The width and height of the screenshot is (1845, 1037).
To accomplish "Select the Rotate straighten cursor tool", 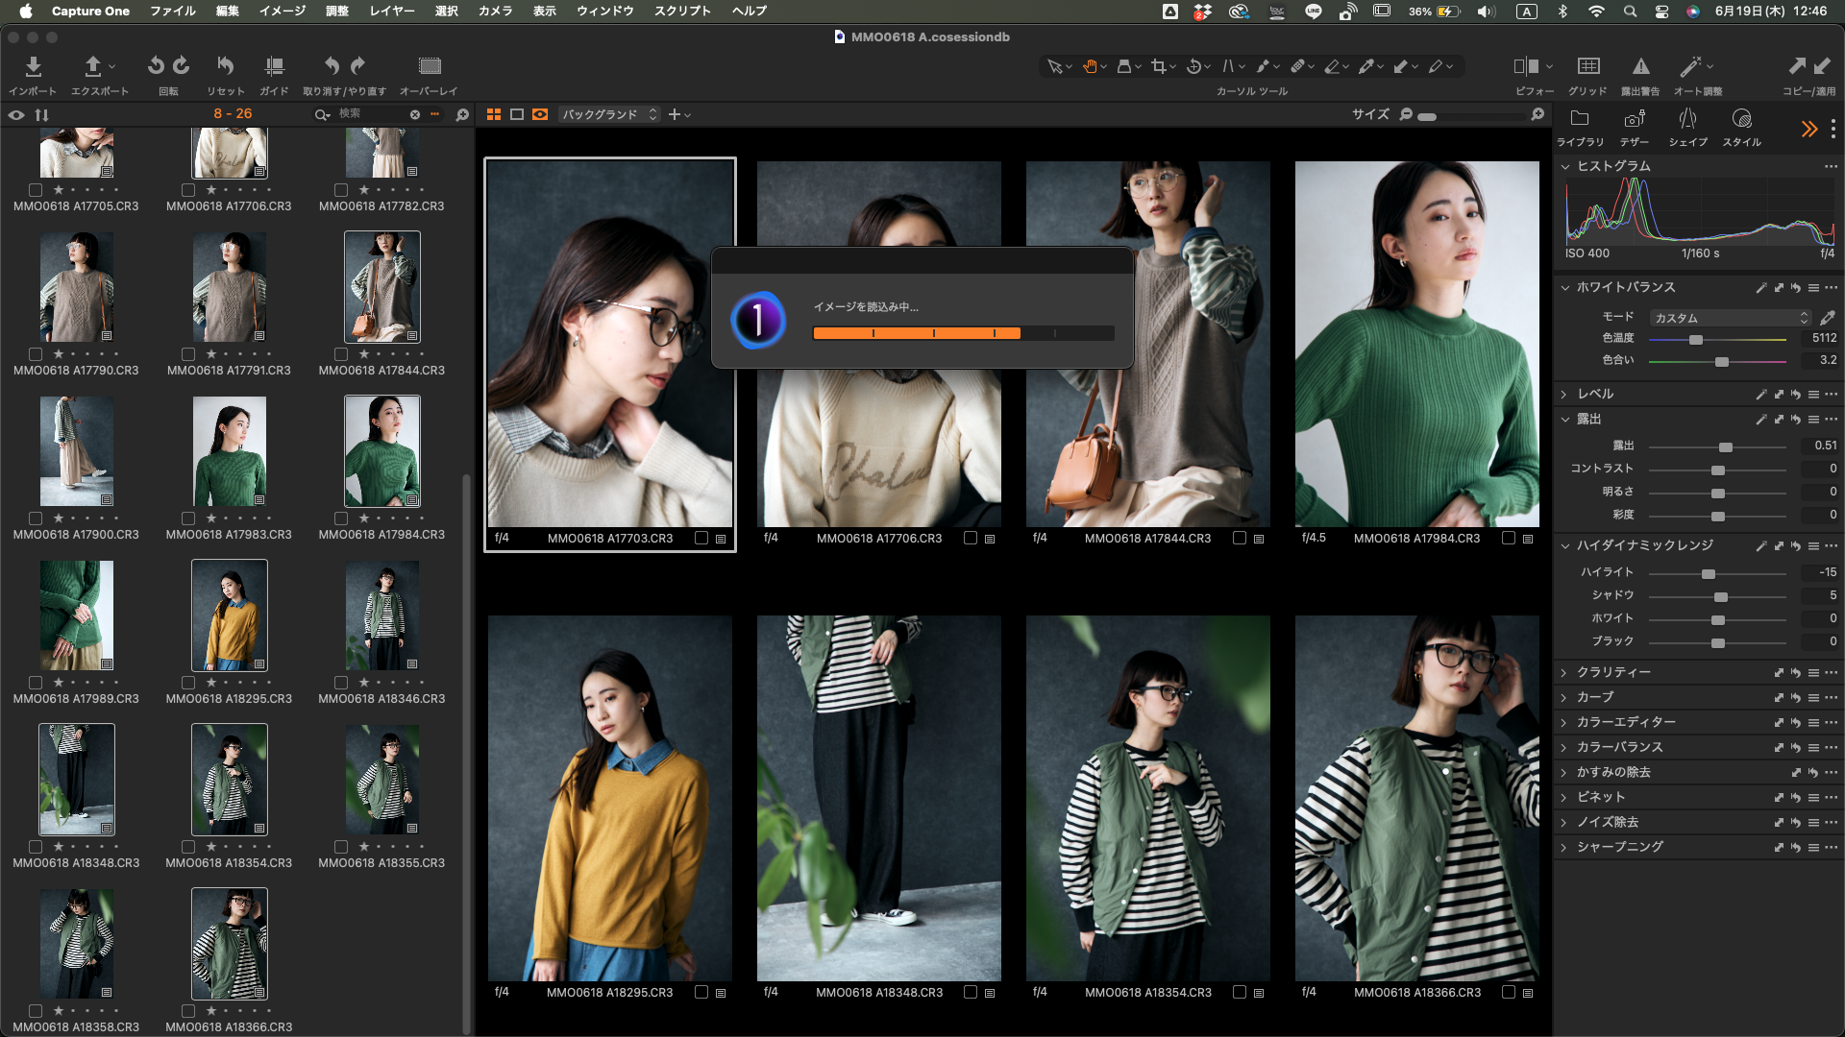I will (1193, 66).
